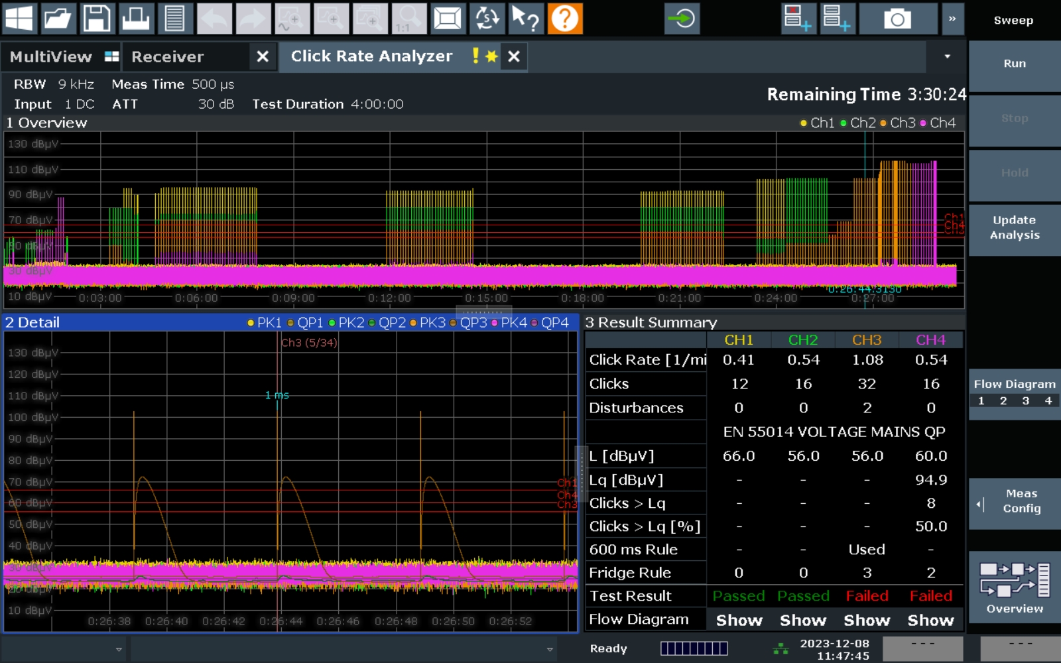The image size is (1061, 663).
Task: Select the second zoom magnifier tool
Action: click(331, 18)
